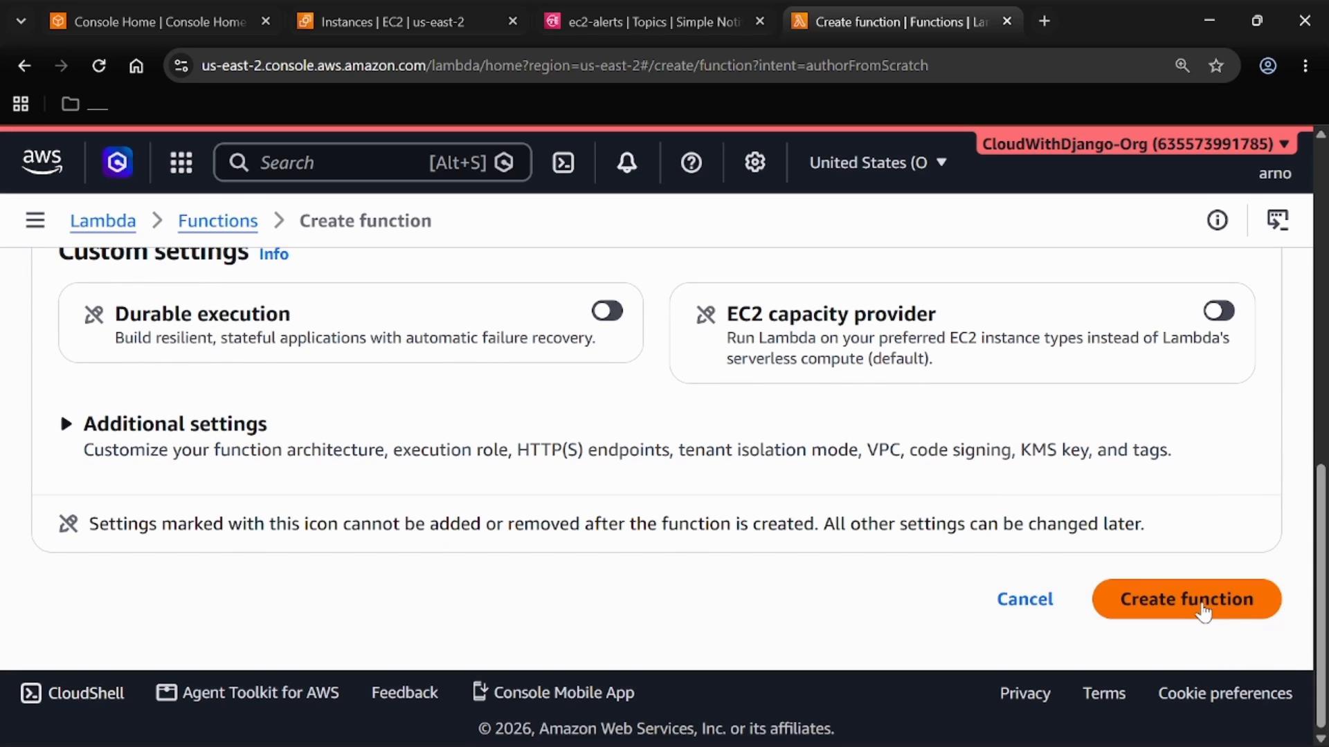Open the Chrome three-dot menu

click(x=1305, y=66)
